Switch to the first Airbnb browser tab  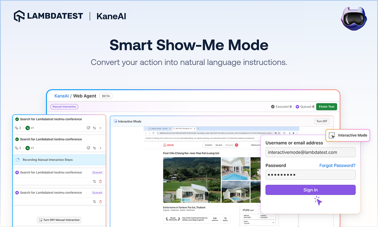[159, 129]
